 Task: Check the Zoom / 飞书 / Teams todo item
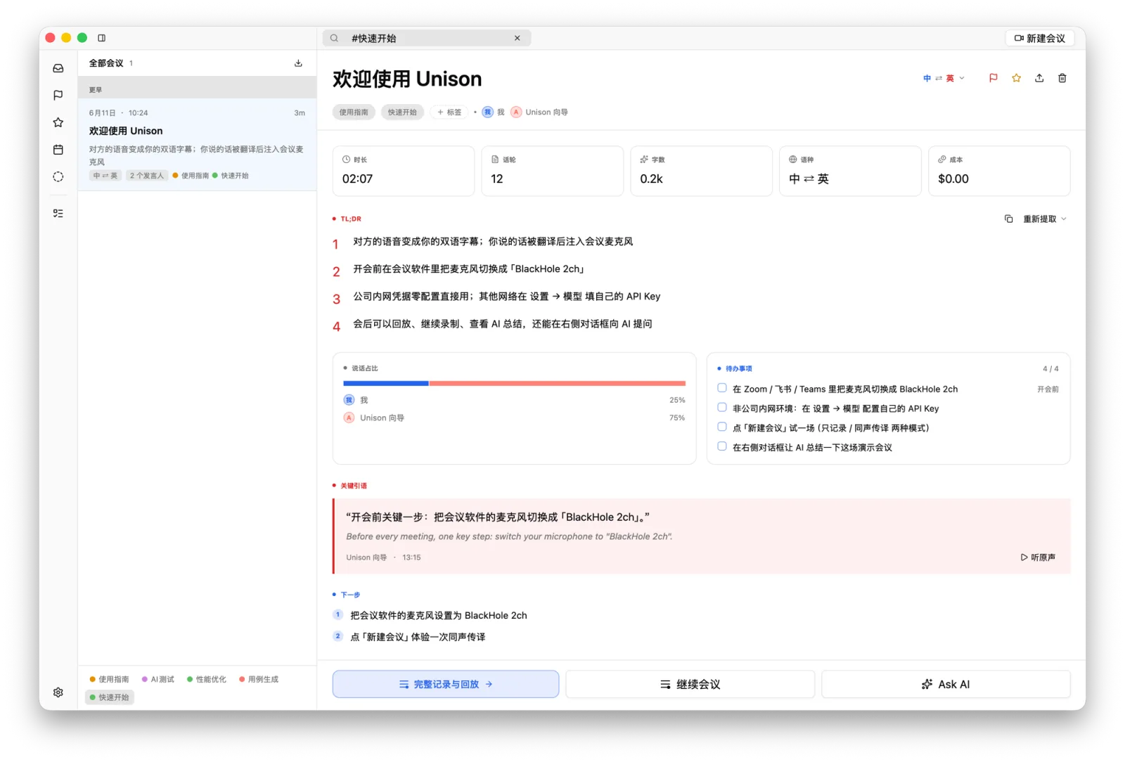(x=722, y=388)
